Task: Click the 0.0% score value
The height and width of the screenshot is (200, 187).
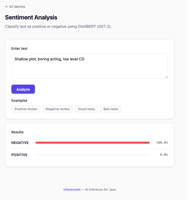Action: (164, 155)
